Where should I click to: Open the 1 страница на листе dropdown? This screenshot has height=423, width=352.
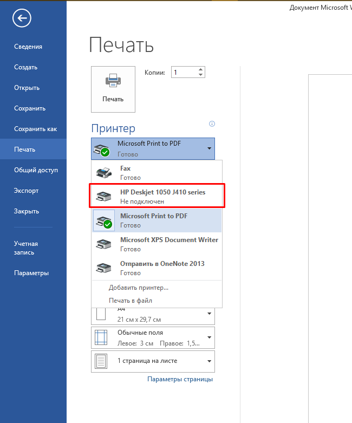coord(153,361)
